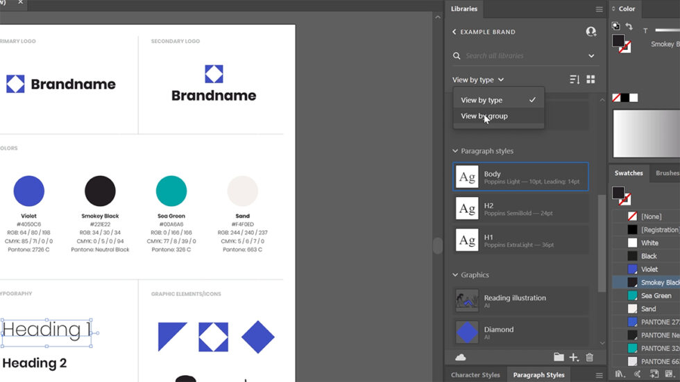
Task: Select the Smokey Black swatch row
Action: click(646, 282)
